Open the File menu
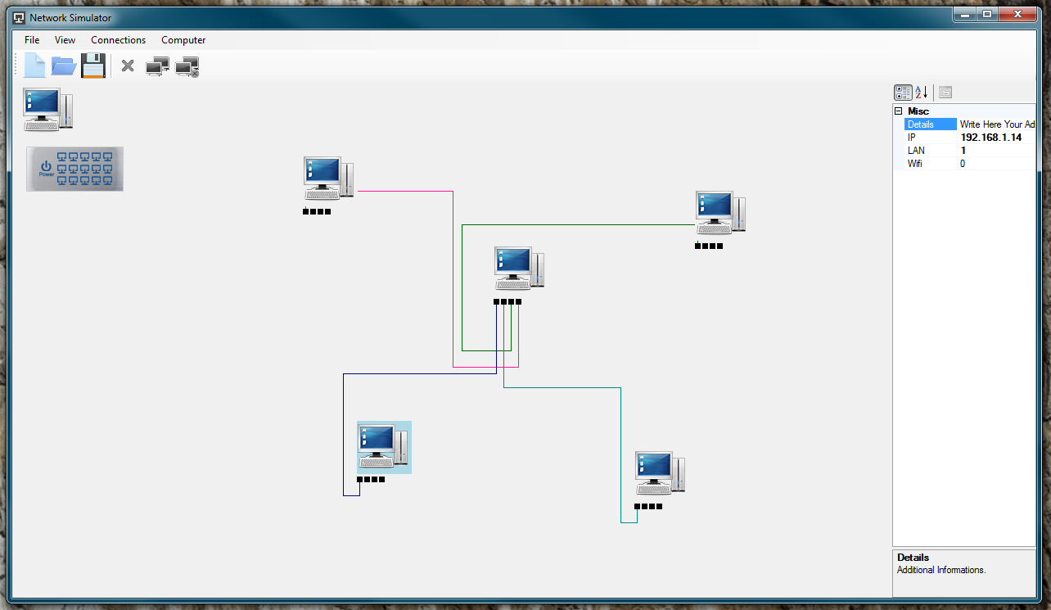Screen dimensions: 1051x610 point(32,40)
